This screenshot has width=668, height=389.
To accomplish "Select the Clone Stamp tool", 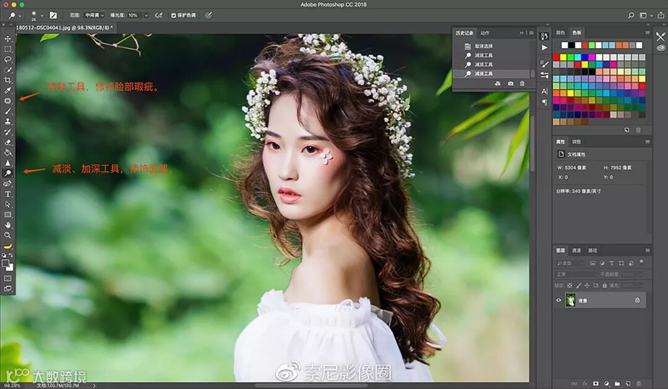I will pos(7,121).
